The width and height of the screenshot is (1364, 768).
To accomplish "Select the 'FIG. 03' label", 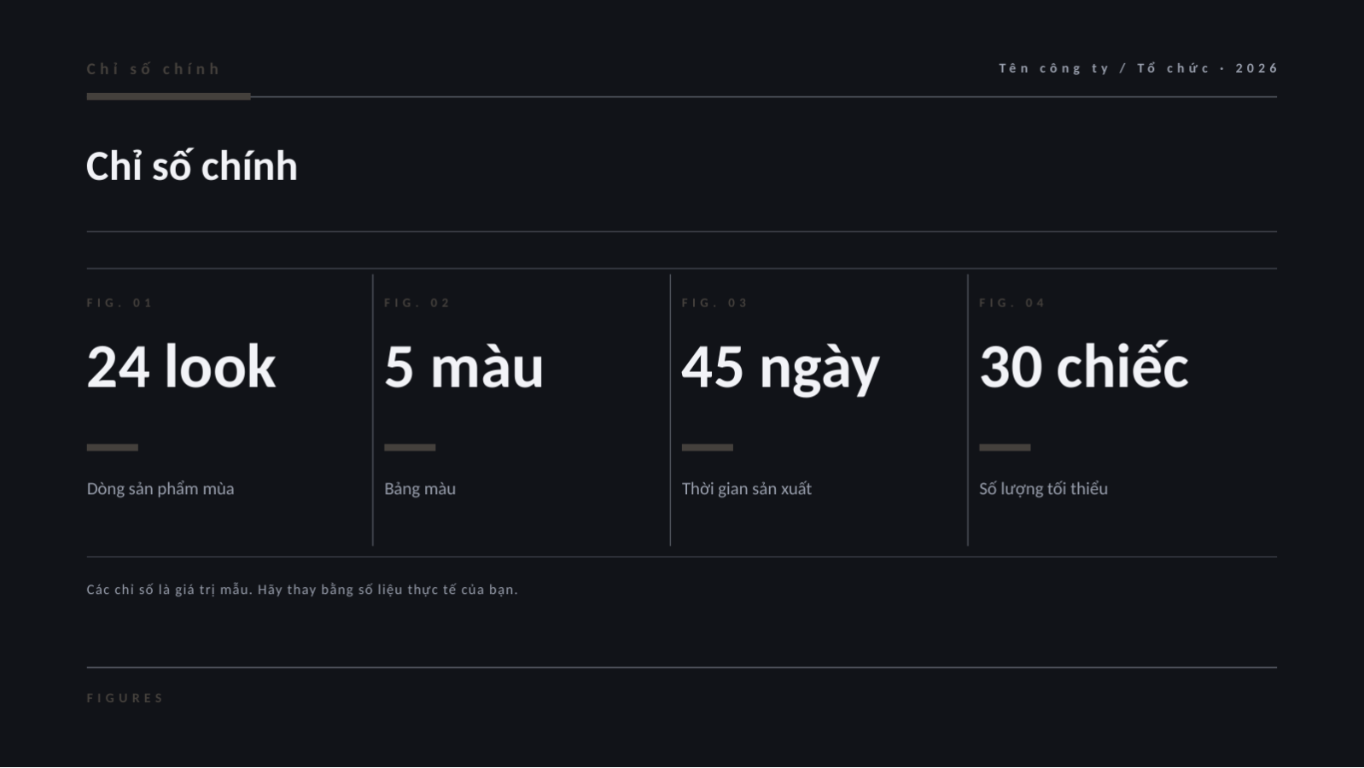I will (714, 303).
